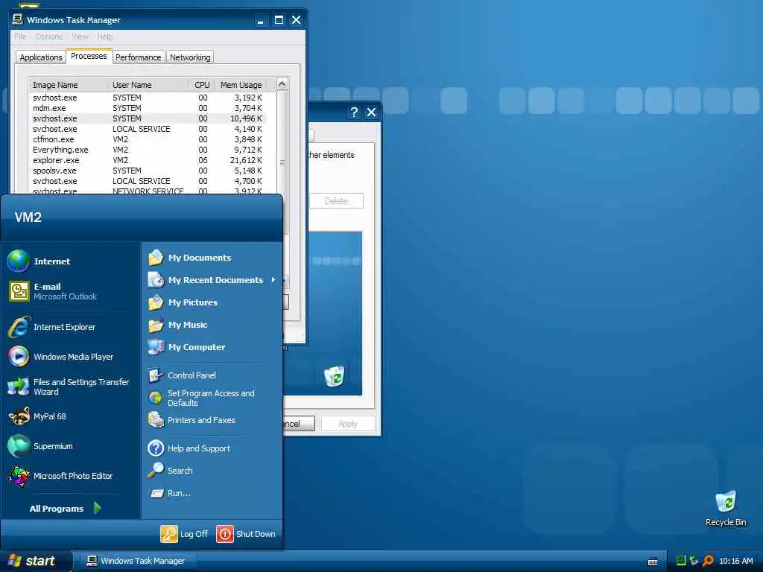The width and height of the screenshot is (763, 572).
Task: Select explorer.exe process row
Action: point(148,160)
